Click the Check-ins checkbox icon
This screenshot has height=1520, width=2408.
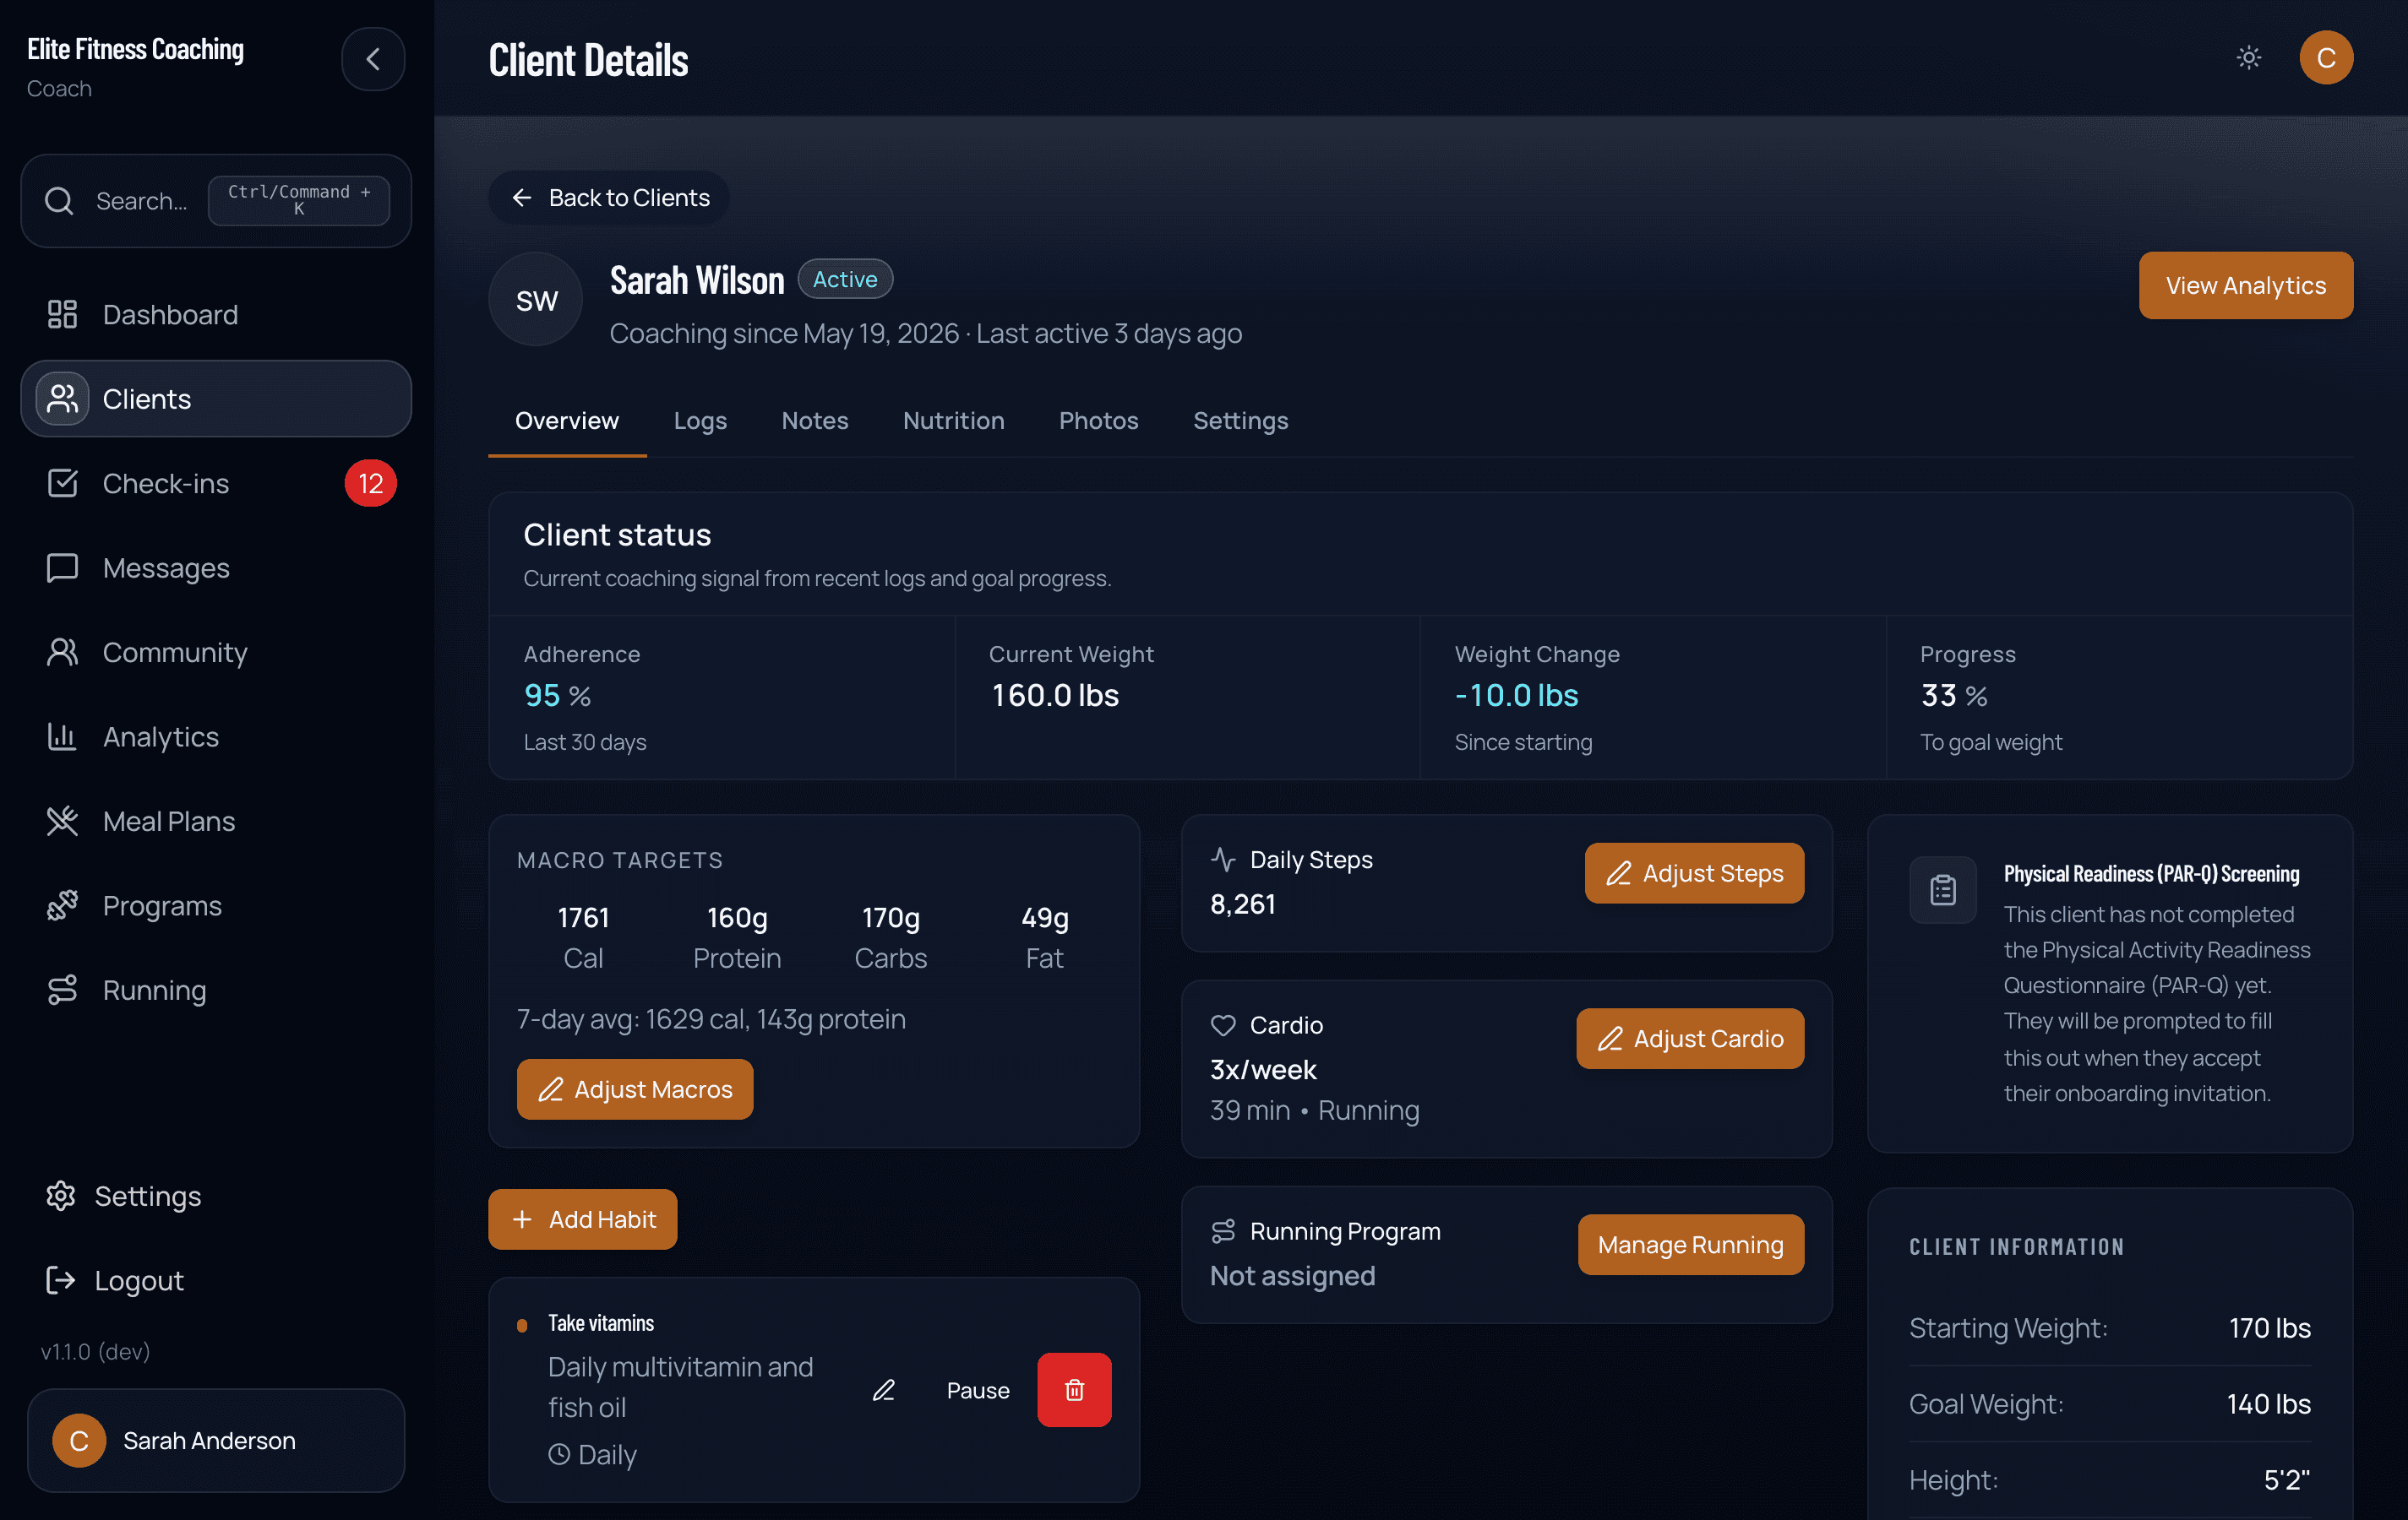point(62,484)
